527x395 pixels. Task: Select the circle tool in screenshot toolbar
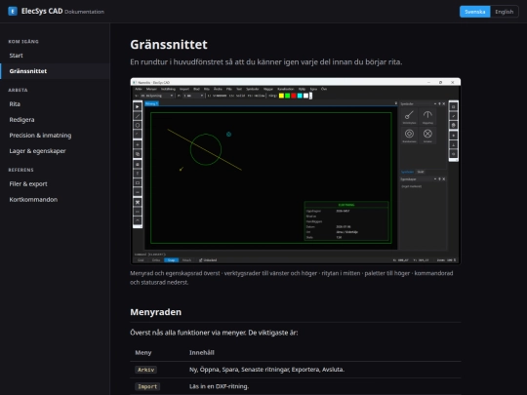(x=138, y=125)
